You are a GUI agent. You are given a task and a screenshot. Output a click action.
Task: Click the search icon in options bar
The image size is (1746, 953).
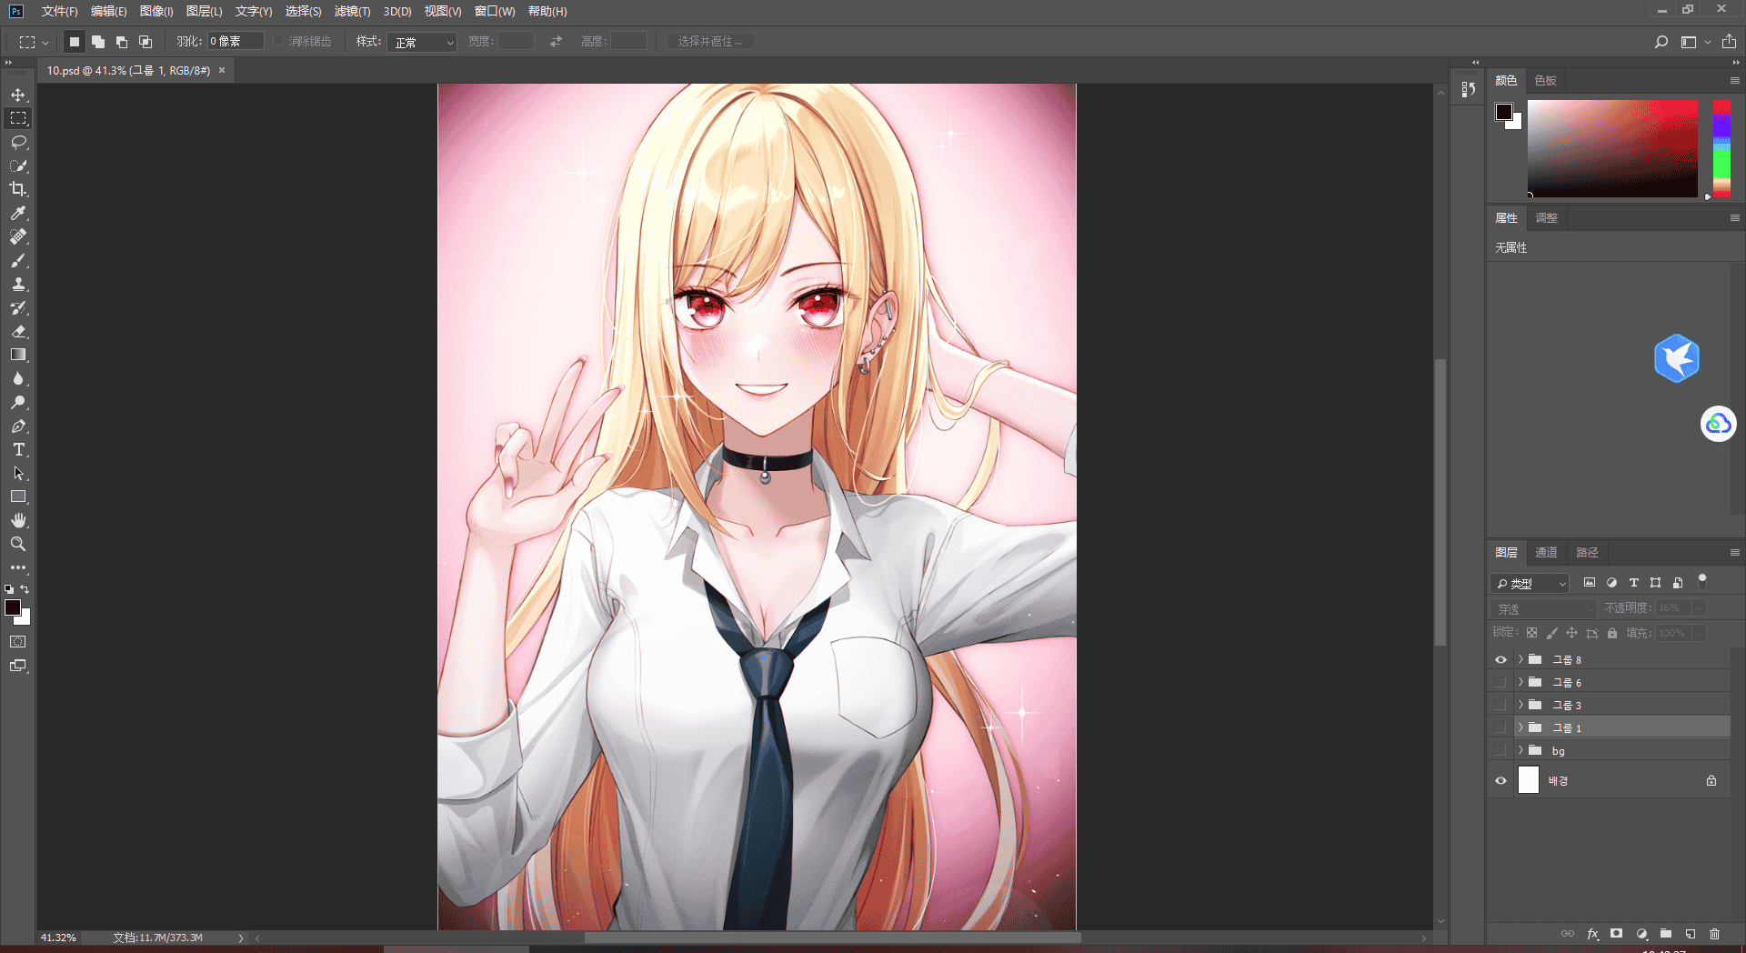(x=1661, y=42)
